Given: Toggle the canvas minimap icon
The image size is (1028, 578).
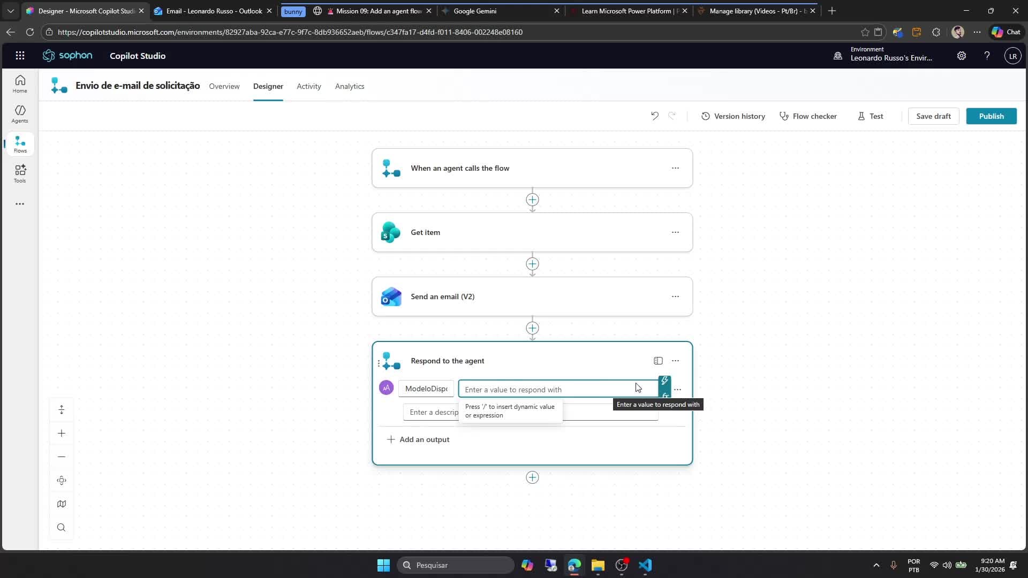Looking at the screenshot, I should 62,504.
